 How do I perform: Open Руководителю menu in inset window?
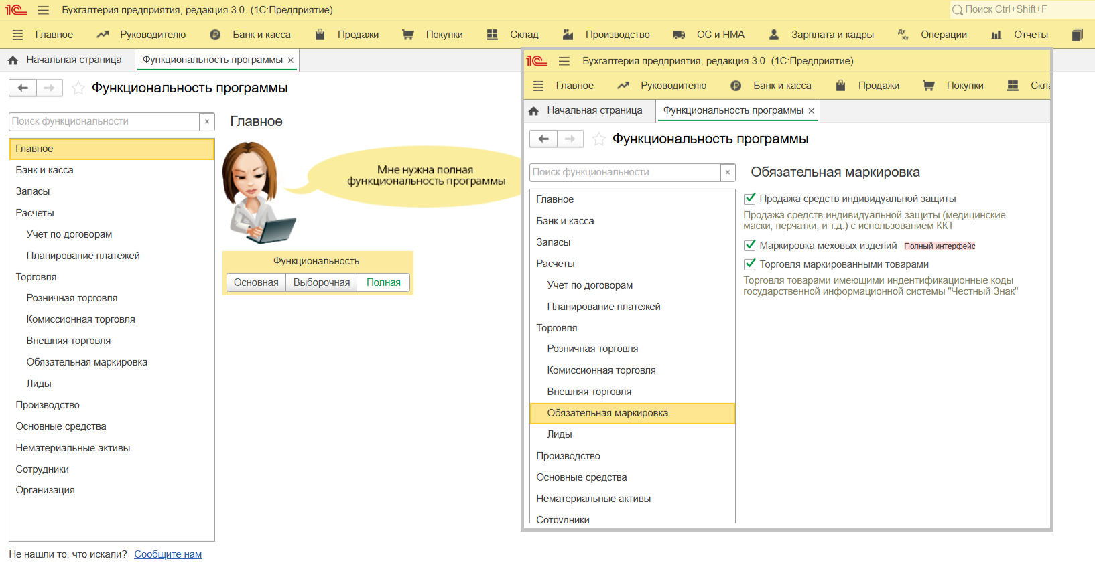coord(673,86)
